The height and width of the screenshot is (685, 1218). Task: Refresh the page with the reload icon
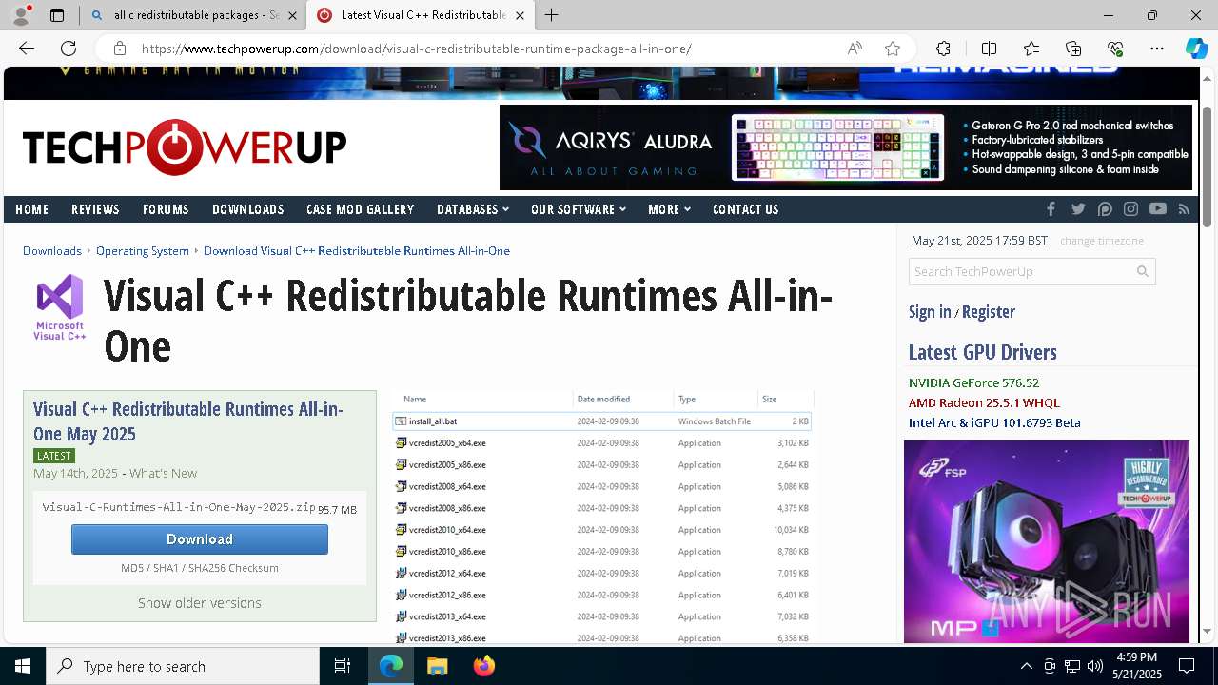(x=69, y=49)
